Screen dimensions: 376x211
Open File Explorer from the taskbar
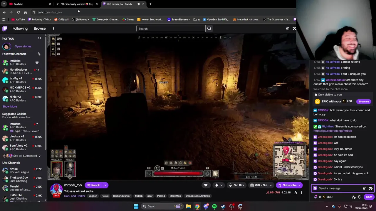tap(189, 206)
